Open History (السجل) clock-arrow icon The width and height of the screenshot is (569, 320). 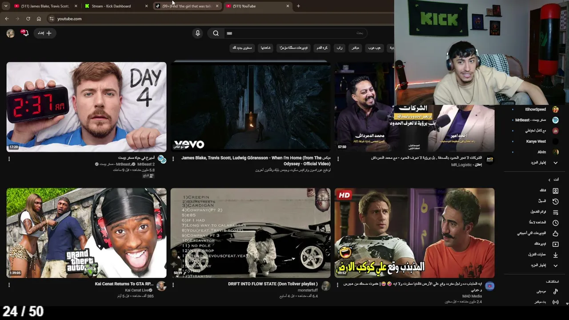click(555, 201)
